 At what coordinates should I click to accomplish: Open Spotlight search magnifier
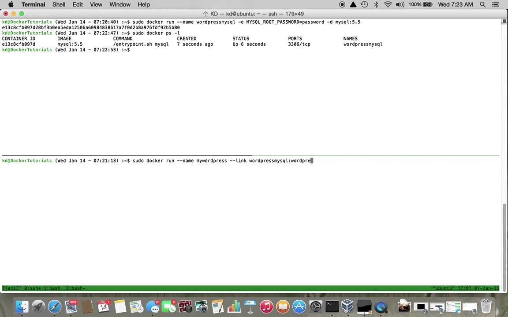tap(483, 4)
